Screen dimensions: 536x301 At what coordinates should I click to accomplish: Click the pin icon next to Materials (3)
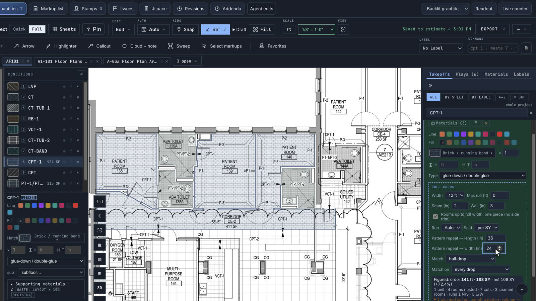476,123
